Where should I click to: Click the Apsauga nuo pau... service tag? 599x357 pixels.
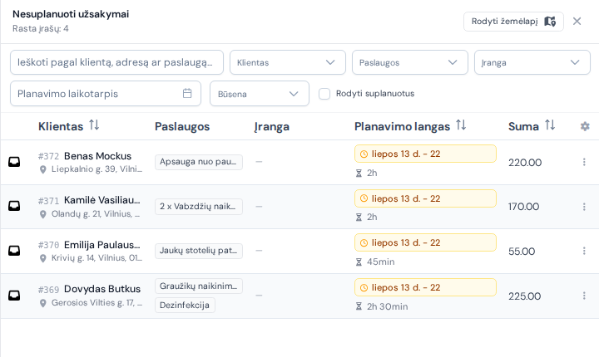(199, 162)
